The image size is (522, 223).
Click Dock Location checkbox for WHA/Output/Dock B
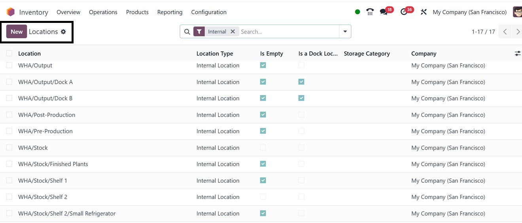[301, 98]
